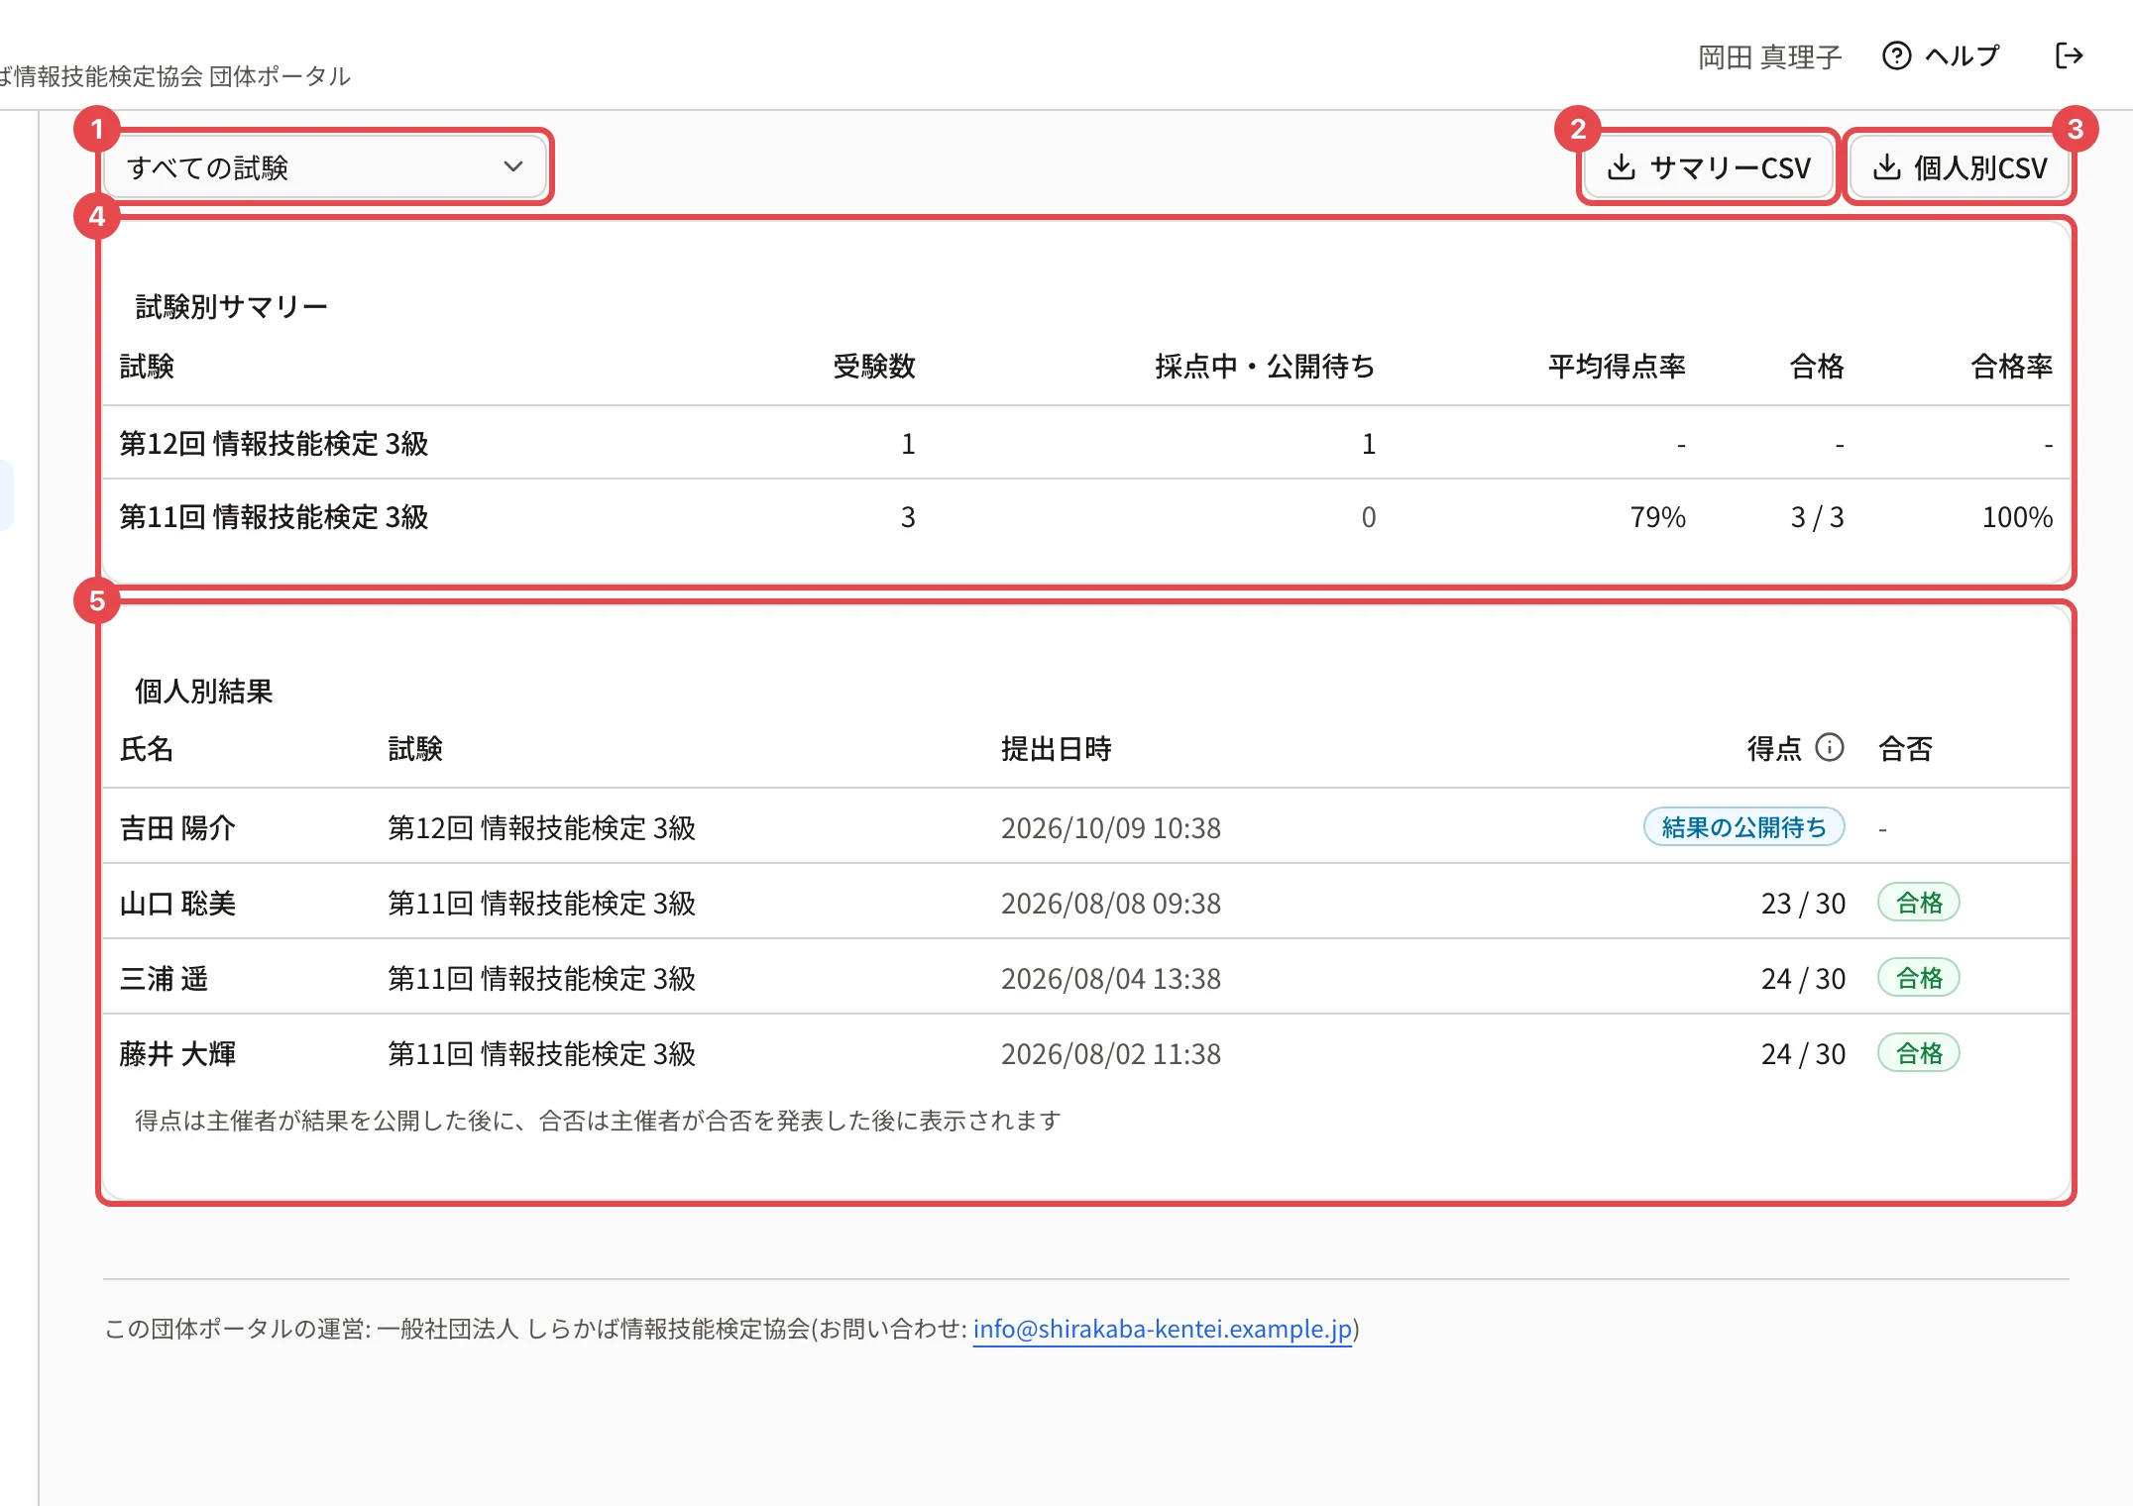Select 第11回 情報技能検定 3級 in the summary table
2133x1506 pixels.
(274, 517)
